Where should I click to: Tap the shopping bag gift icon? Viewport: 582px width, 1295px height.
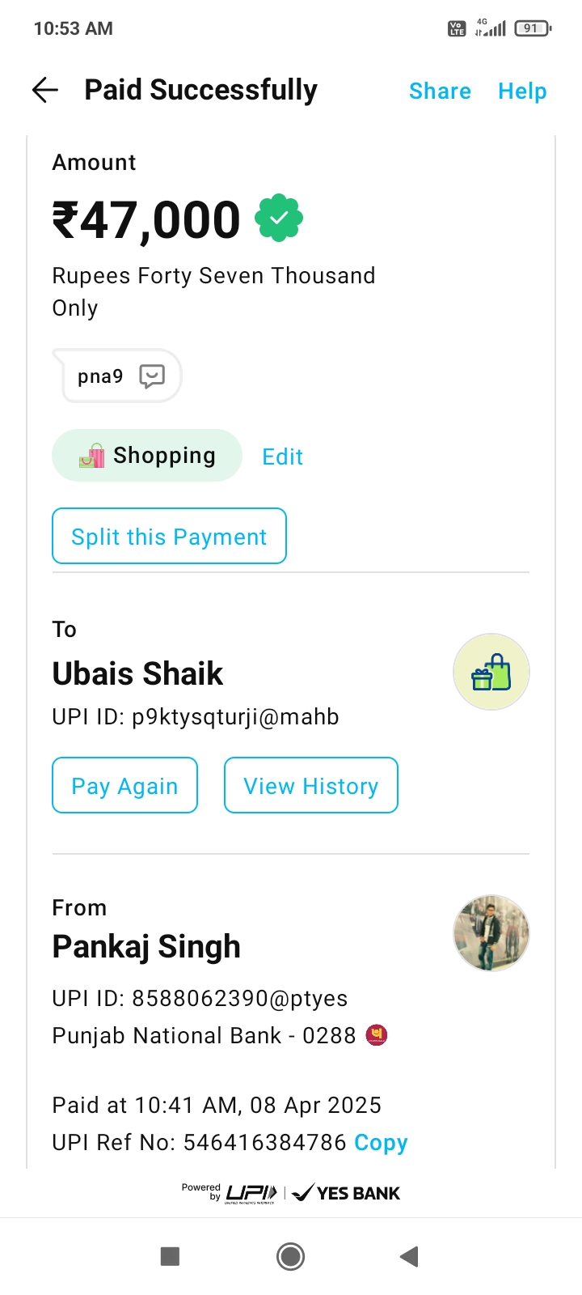[x=491, y=672]
